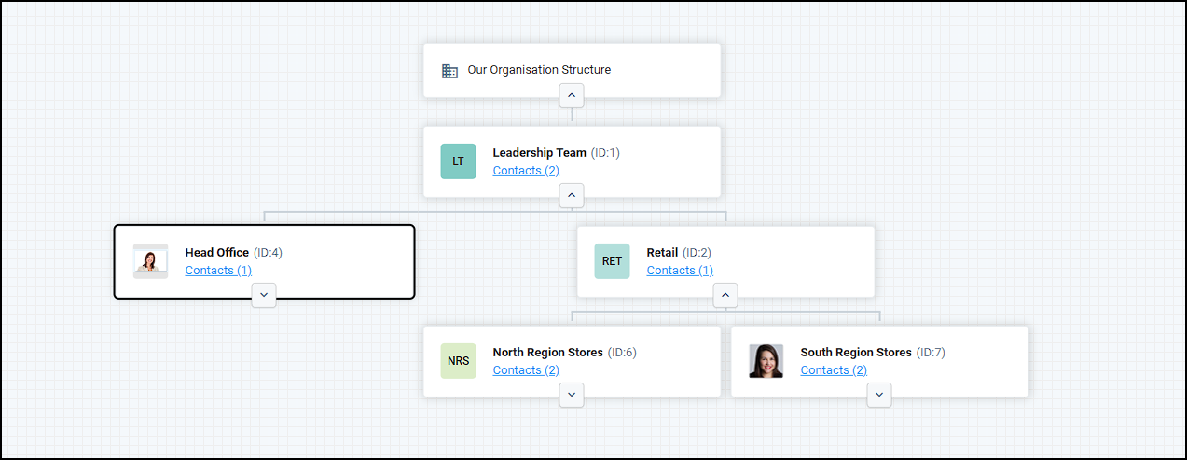This screenshot has width=1187, height=460.
Task: Collapse children under Leadership Team
Action: (572, 196)
